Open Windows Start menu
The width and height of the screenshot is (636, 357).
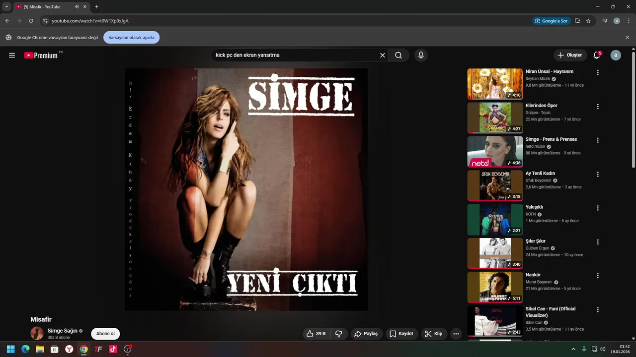click(x=10, y=349)
